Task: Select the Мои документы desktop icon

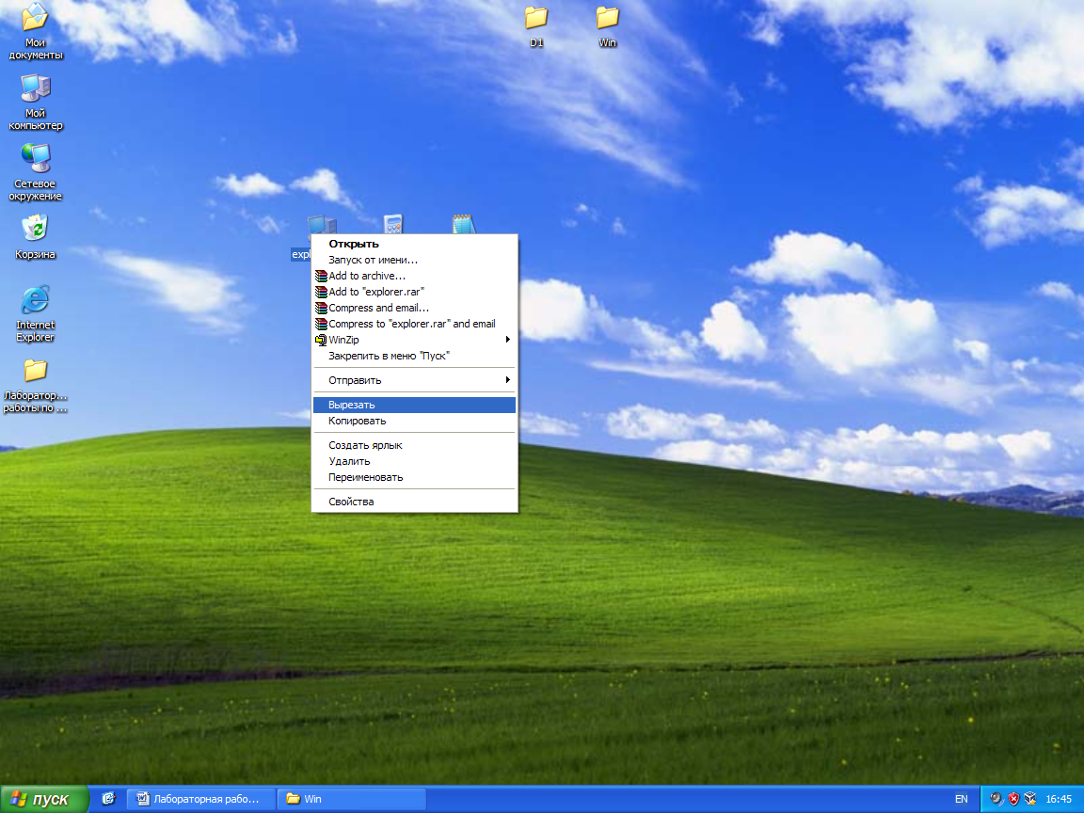Action: (35, 30)
